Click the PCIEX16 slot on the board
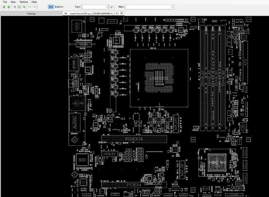 (x=134, y=139)
